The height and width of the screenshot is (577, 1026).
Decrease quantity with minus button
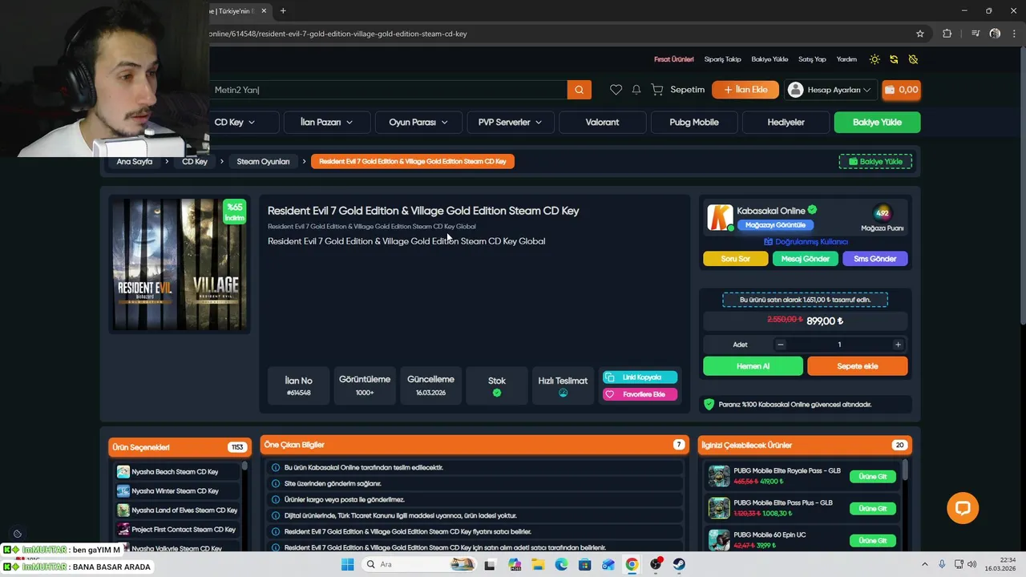pyautogui.click(x=780, y=345)
